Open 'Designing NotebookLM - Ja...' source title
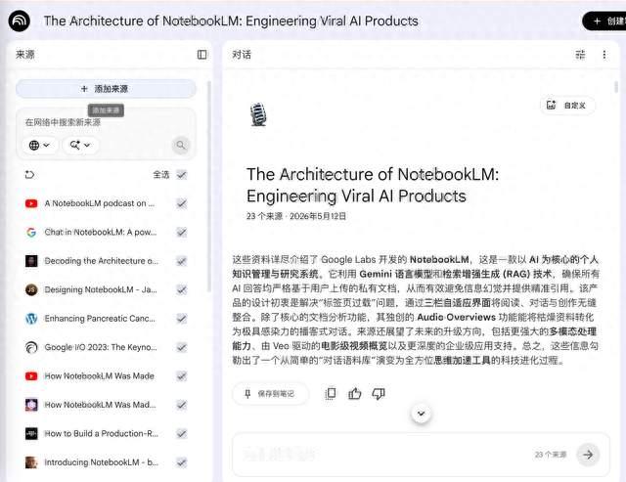Viewport: 626px width, 482px height. (101, 289)
